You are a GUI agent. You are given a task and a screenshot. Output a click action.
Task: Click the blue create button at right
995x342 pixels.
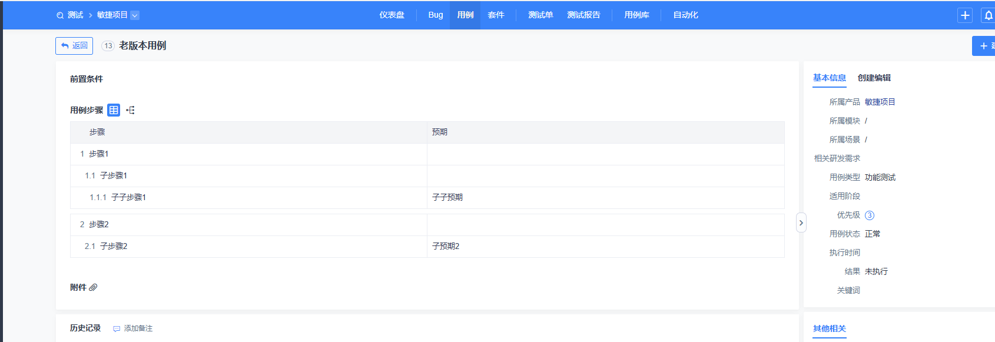pos(984,46)
